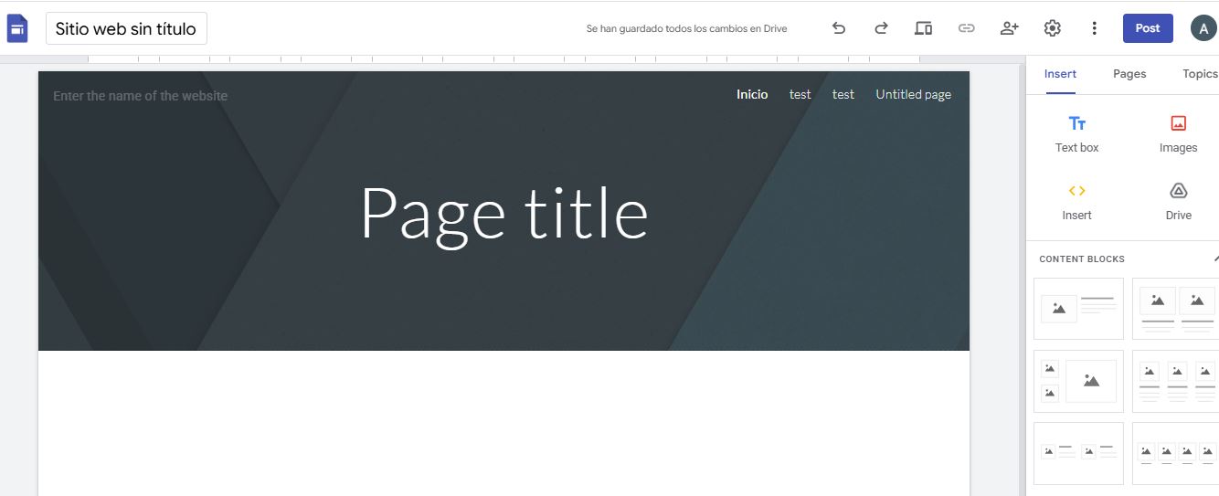Collapse the Content Blocks section
The width and height of the screenshot is (1219, 496).
(x=1214, y=259)
